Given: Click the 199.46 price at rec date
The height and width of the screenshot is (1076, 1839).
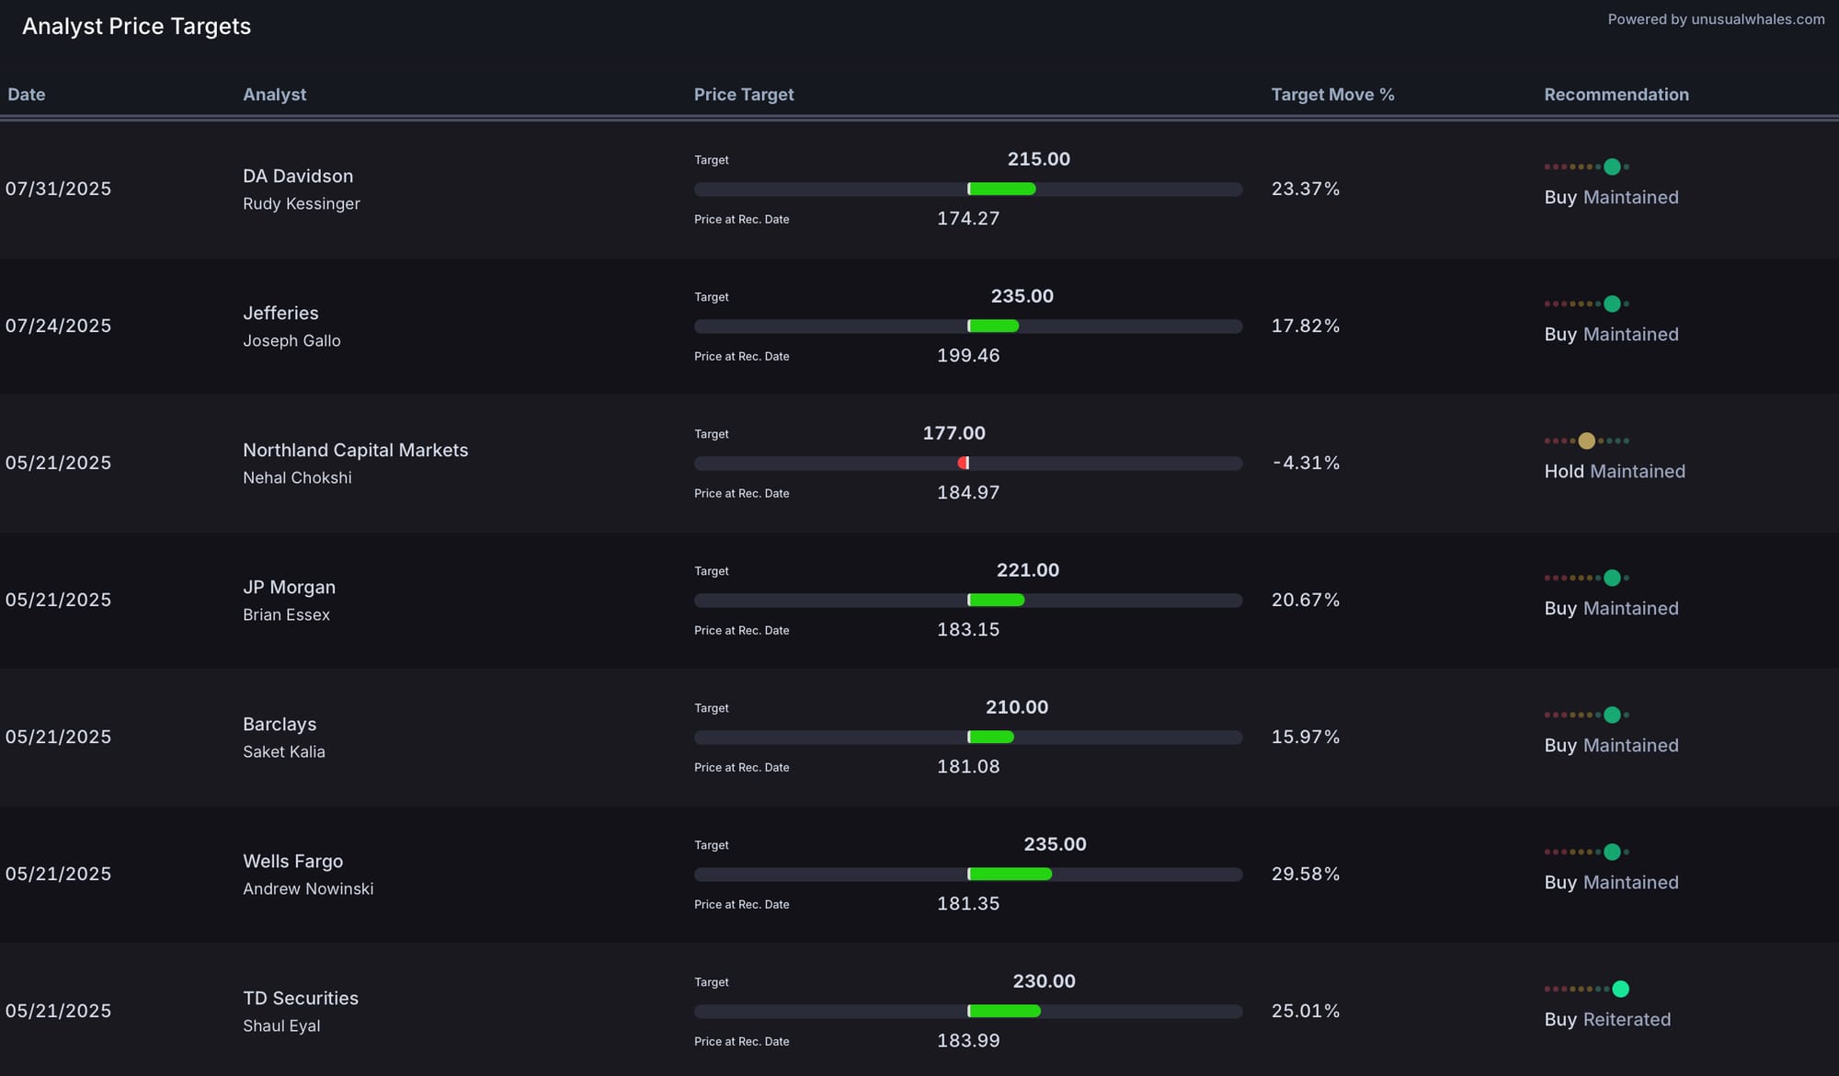Looking at the screenshot, I should click(x=968, y=355).
